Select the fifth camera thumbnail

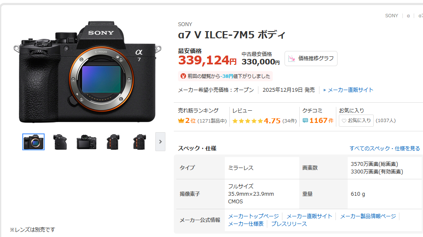(139, 142)
